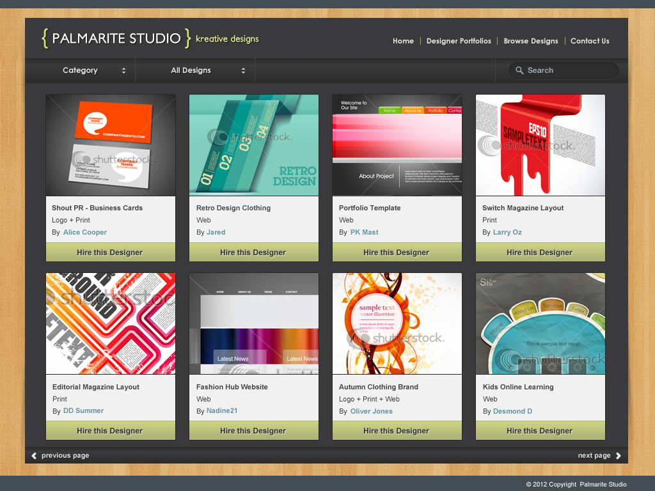This screenshot has height=491, width=655.
Task: Hire designer for Fashion Hub Website
Action: coord(253,430)
